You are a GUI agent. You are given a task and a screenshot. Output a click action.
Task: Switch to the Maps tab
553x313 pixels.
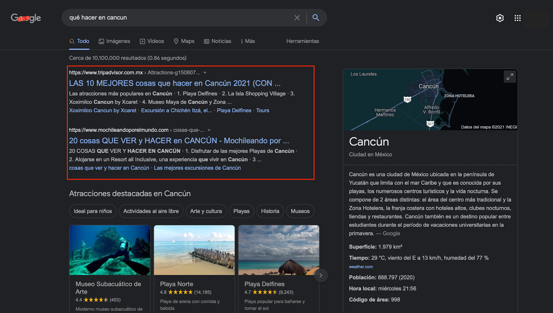point(184,41)
